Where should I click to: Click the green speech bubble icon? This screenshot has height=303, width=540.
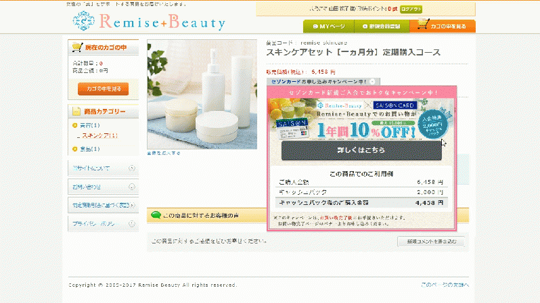tap(156, 215)
